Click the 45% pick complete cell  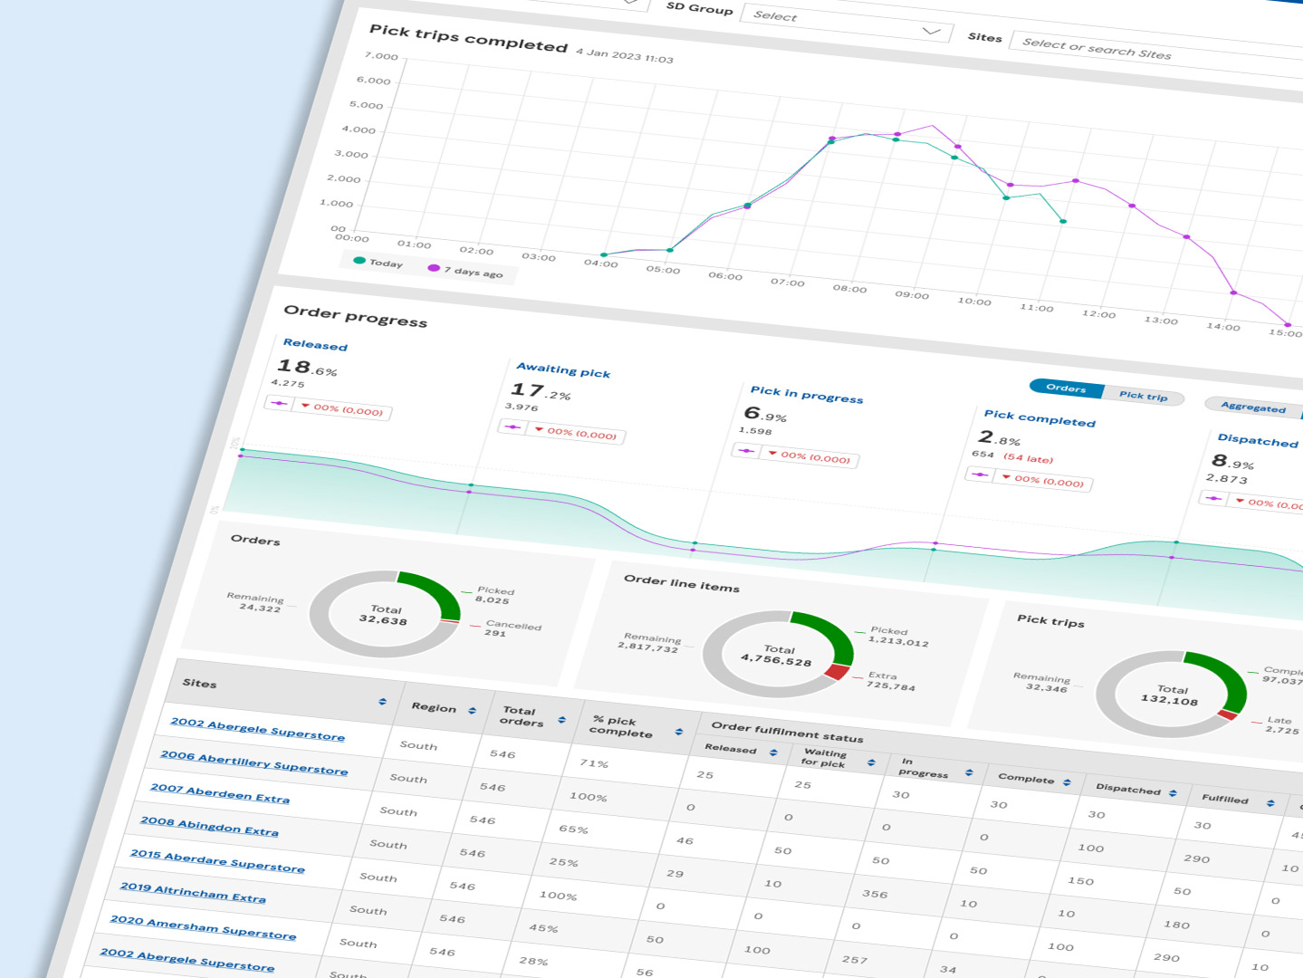point(543,928)
